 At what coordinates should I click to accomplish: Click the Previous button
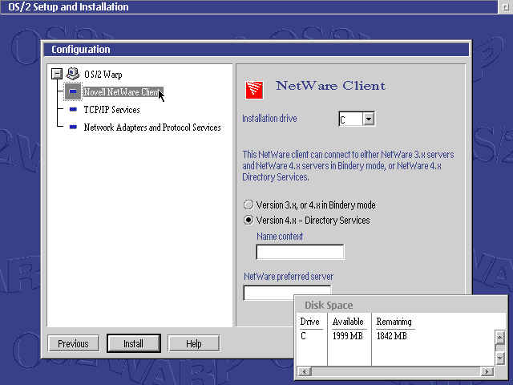pos(73,343)
